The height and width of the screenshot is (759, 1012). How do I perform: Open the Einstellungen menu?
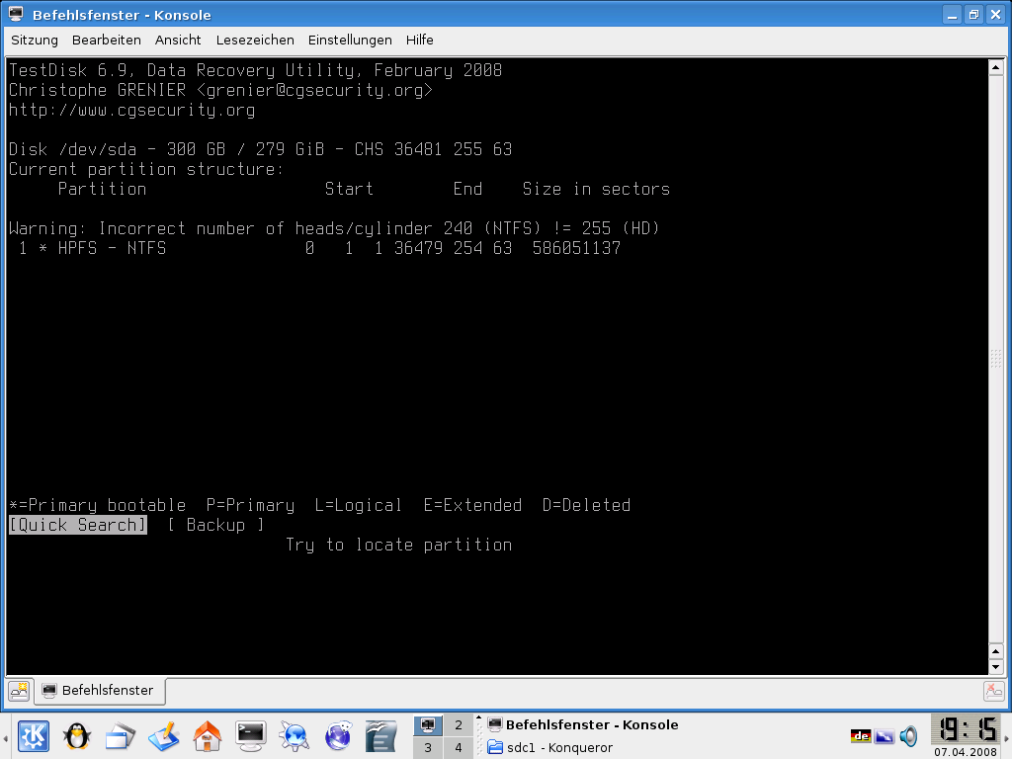click(350, 40)
